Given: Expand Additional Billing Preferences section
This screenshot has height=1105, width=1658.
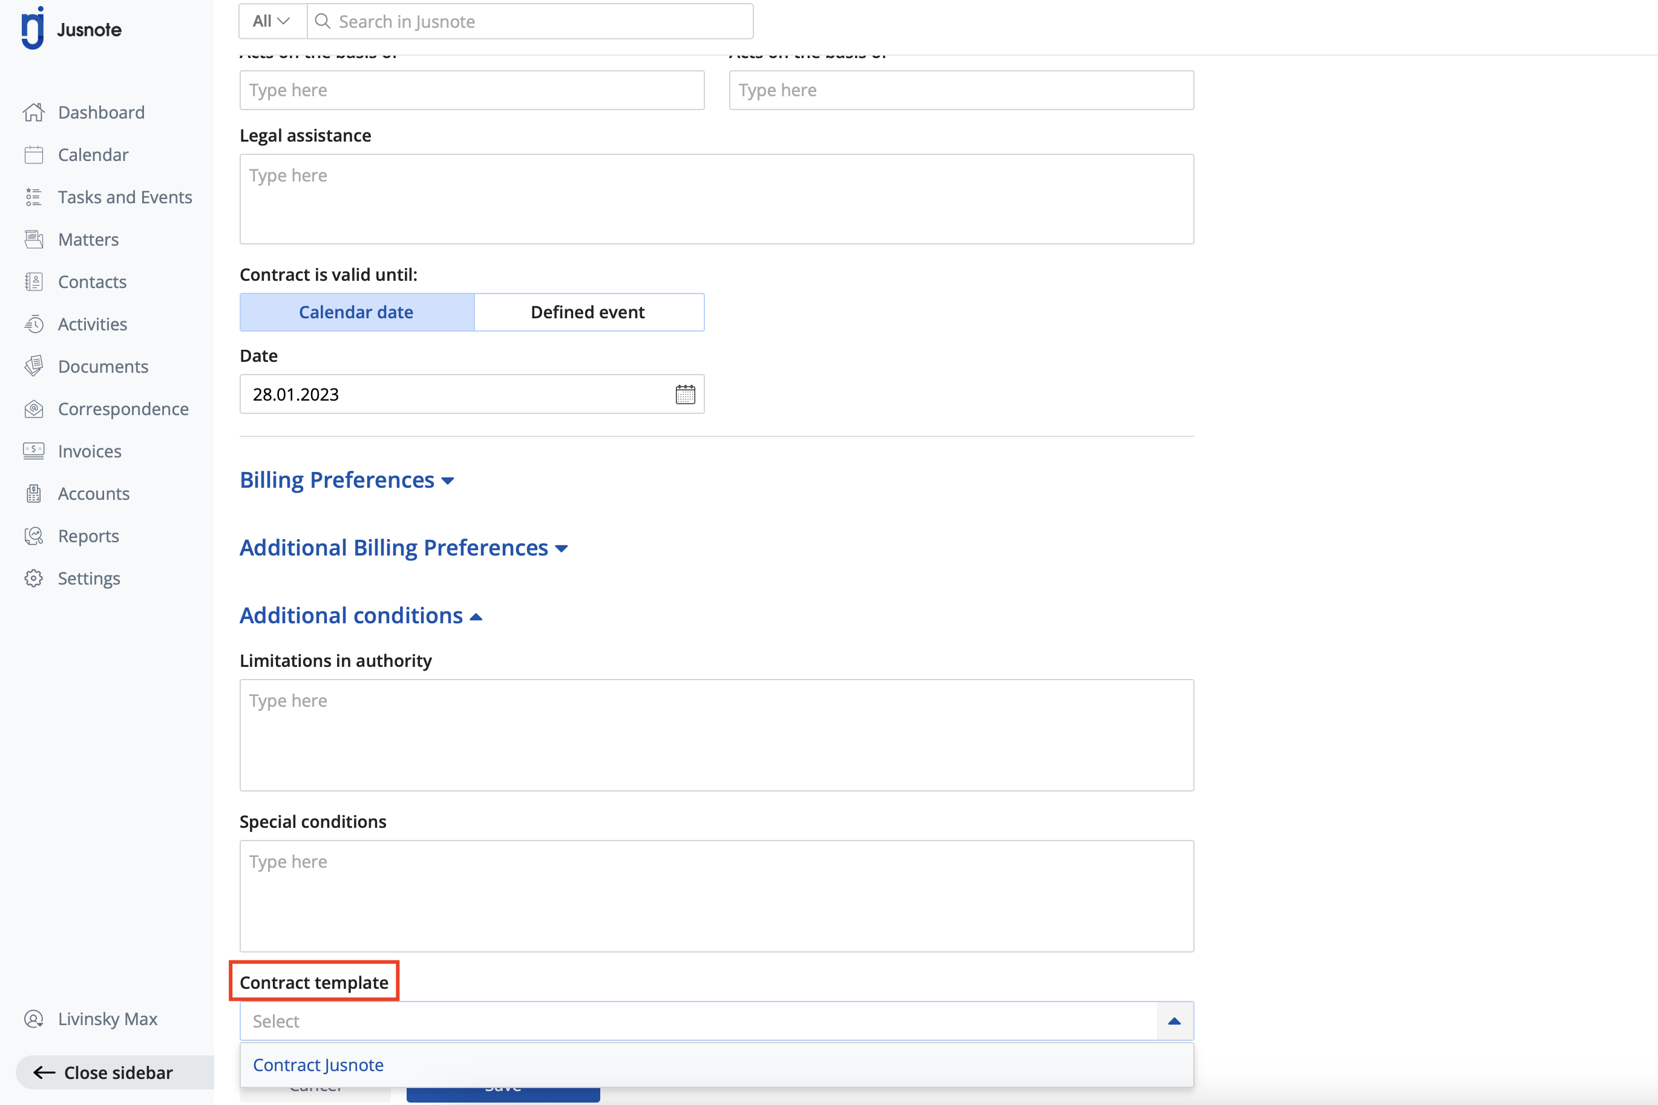Looking at the screenshot, I should [404, 548].
